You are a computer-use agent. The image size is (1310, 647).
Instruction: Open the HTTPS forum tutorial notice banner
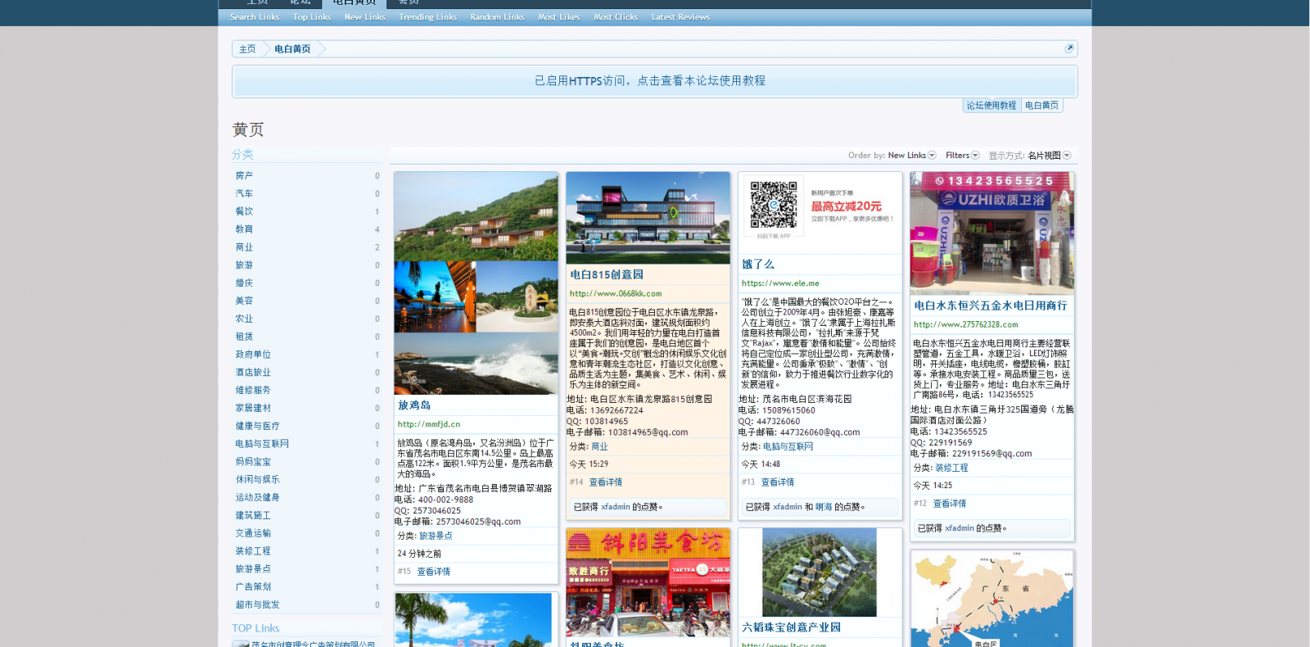pyautogui.click(x=650, y=81)
